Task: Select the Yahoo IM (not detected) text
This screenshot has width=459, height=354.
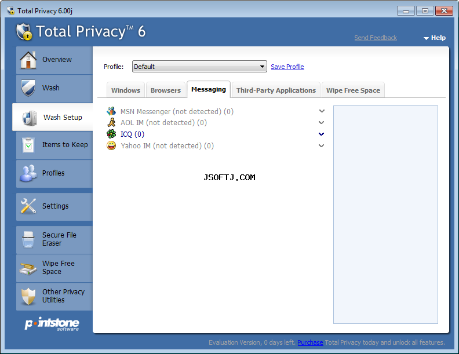Action: (x=167, y=145)
